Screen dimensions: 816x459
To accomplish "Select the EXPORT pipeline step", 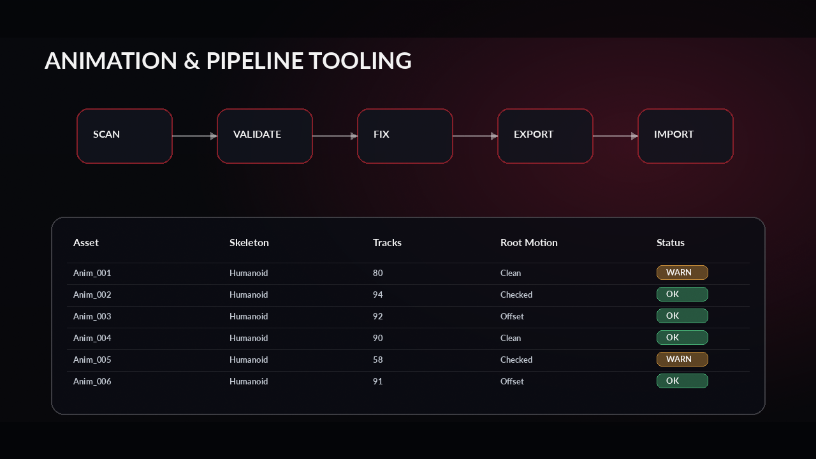I will (545, 136).
